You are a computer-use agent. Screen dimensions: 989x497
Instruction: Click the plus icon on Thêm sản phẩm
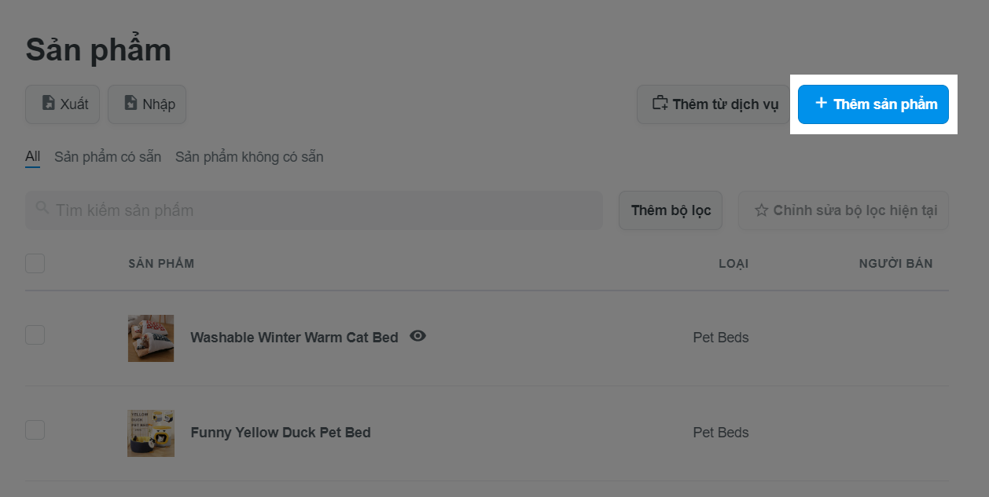(x=821, y=103)
